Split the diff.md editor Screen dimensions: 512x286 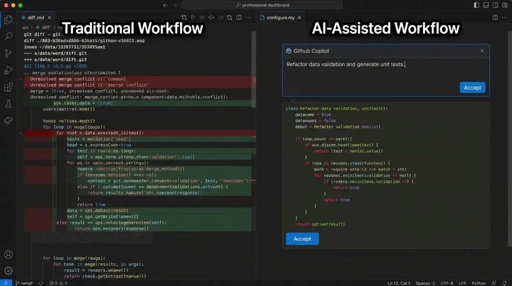pos(238,17)
